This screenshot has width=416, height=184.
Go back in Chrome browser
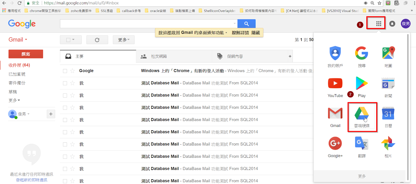[4, 3]
